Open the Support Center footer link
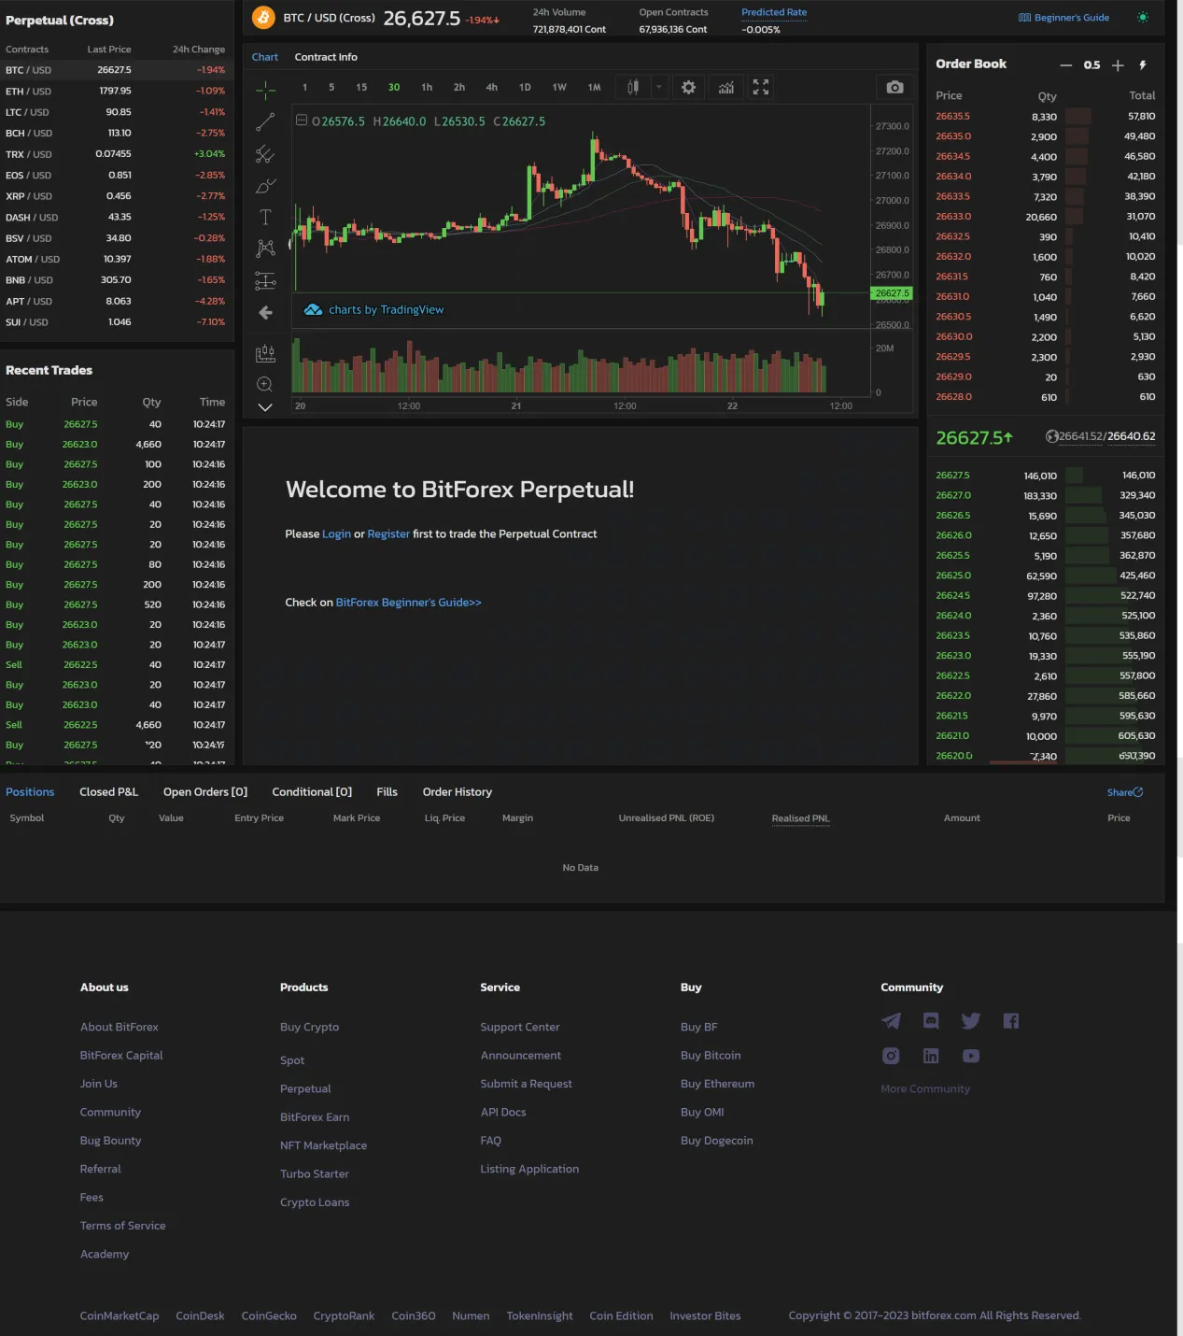 click(520, 1027)
